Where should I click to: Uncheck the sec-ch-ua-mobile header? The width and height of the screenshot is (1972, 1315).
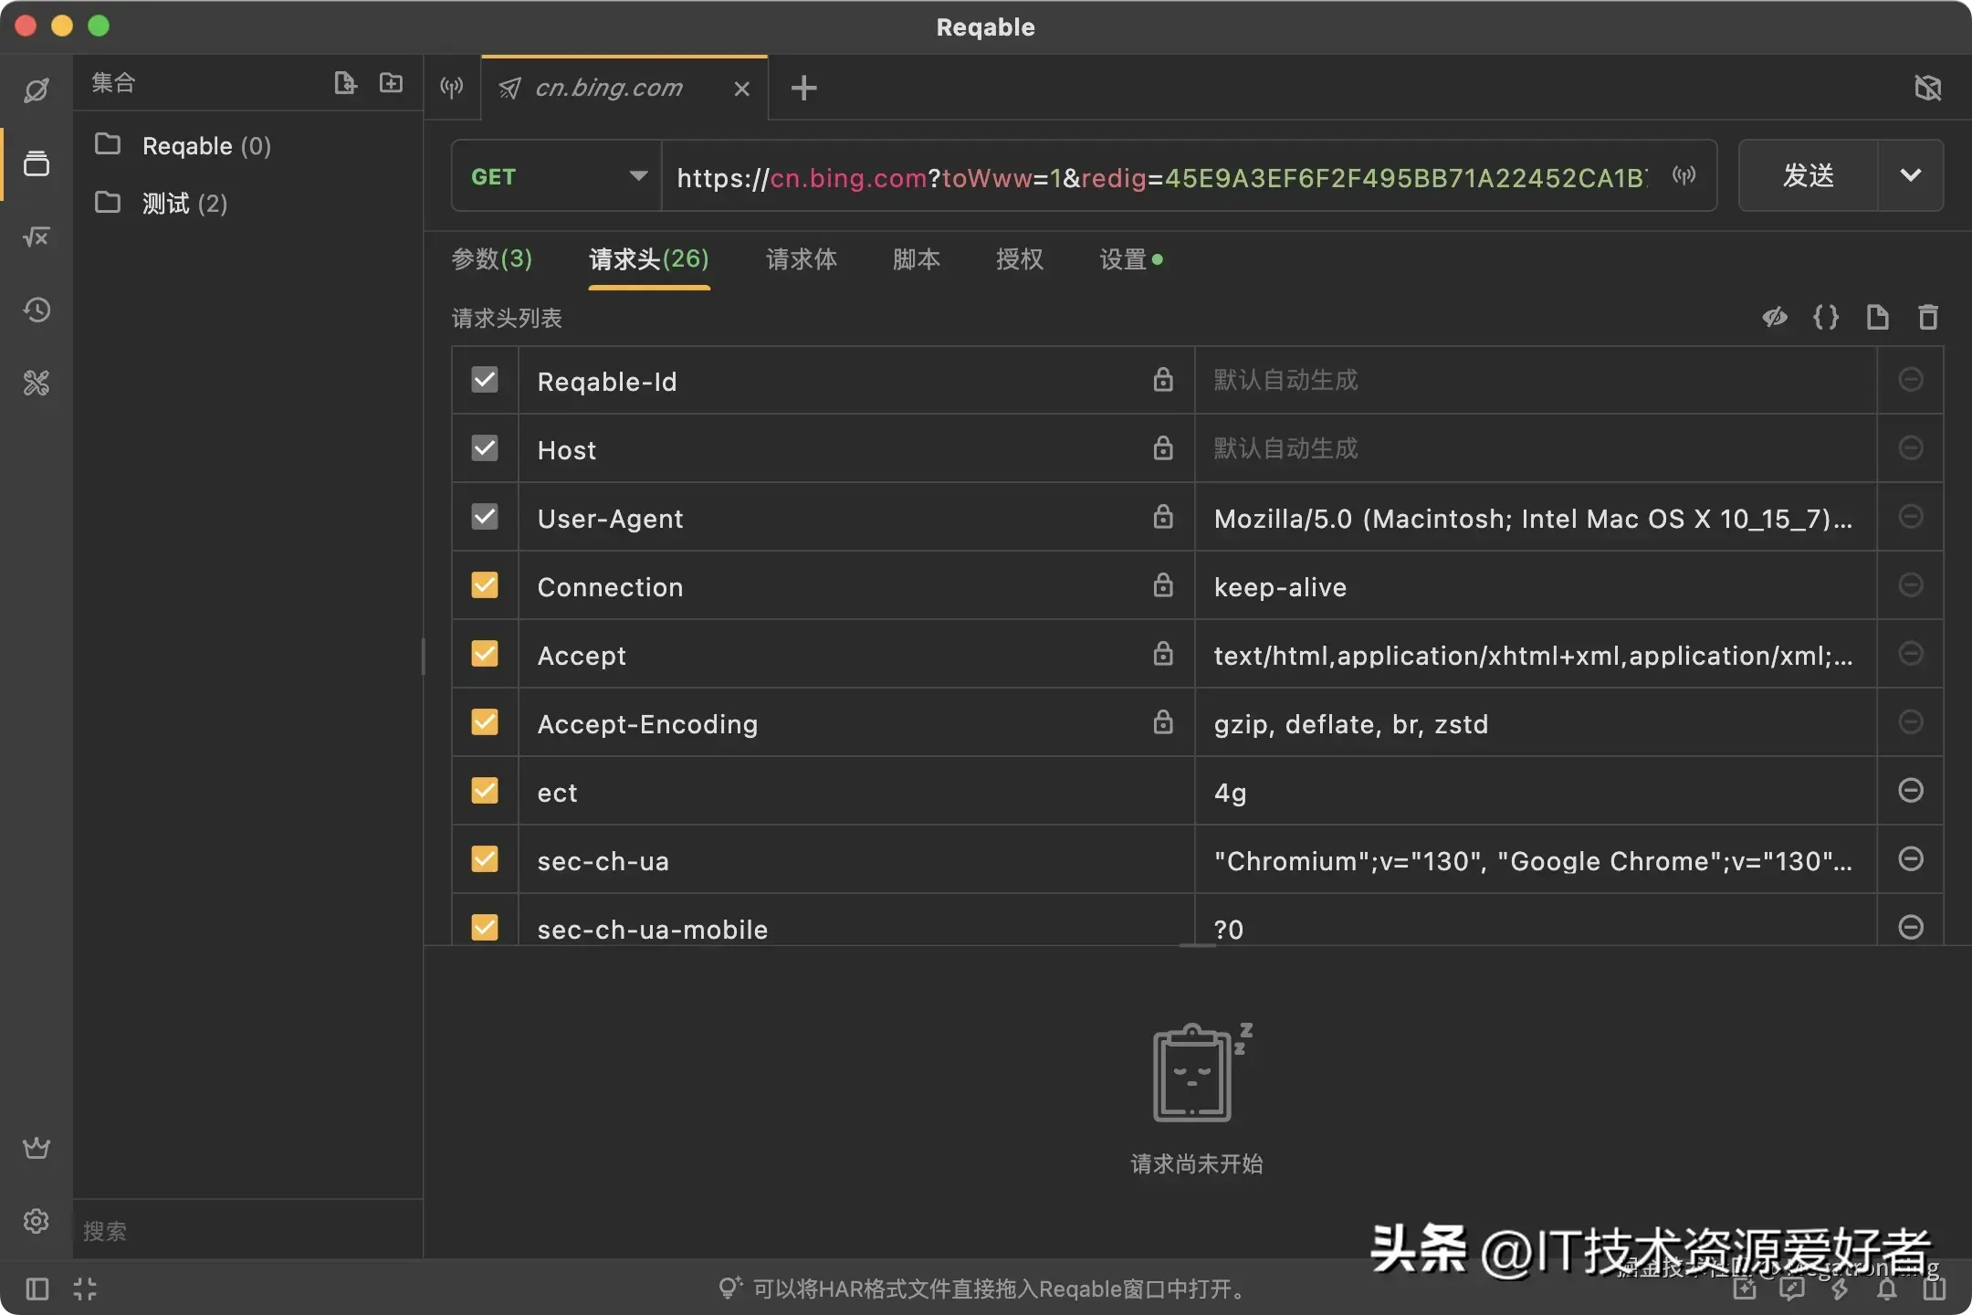(x=485, y=928)
